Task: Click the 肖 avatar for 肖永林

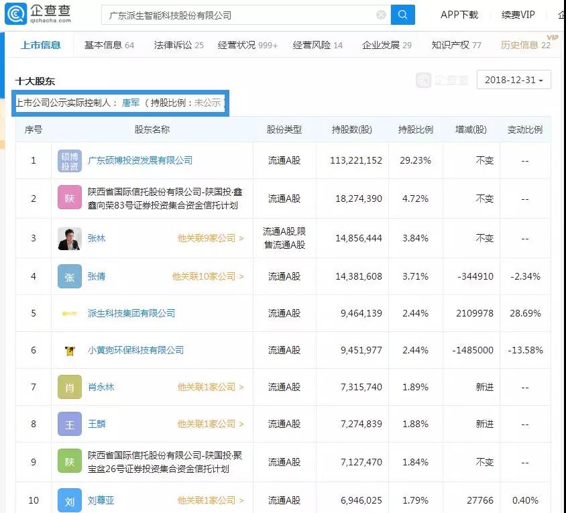Action: (x=70, y=387)
